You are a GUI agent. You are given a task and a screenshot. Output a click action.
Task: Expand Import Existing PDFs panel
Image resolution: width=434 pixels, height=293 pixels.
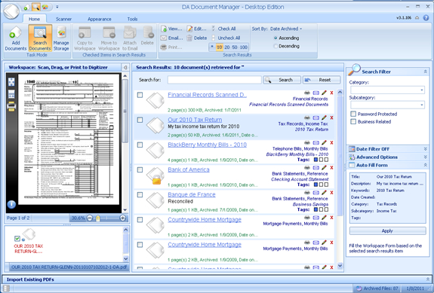click(x=428, y=279)
